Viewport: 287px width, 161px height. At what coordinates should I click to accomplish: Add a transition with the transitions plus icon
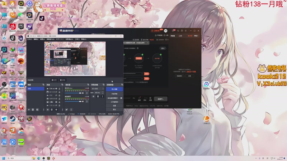pyautogui.click(x=93, y=96)
